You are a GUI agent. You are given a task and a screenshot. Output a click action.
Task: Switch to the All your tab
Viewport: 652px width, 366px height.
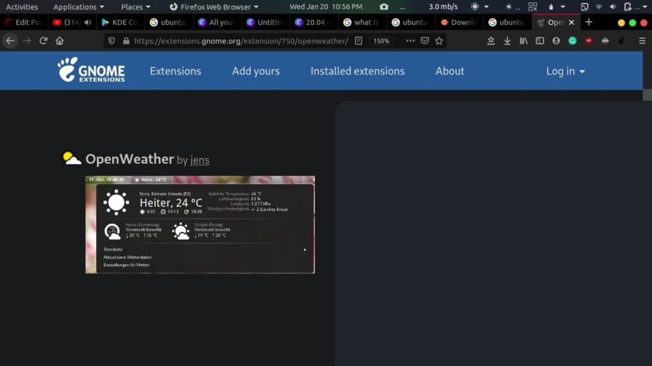click(216, 22)
